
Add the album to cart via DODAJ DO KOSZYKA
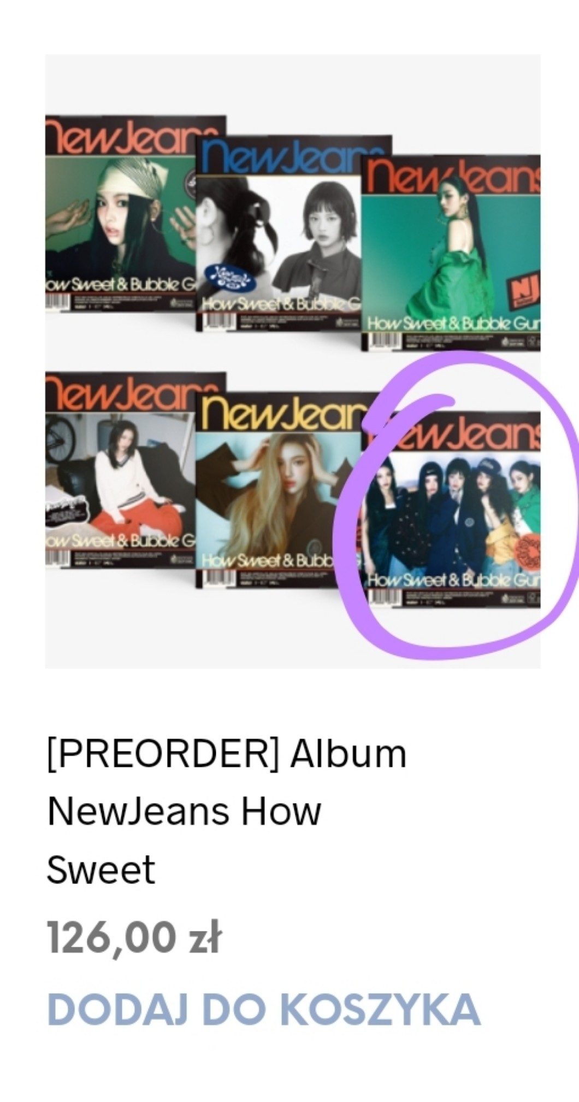264,1009
